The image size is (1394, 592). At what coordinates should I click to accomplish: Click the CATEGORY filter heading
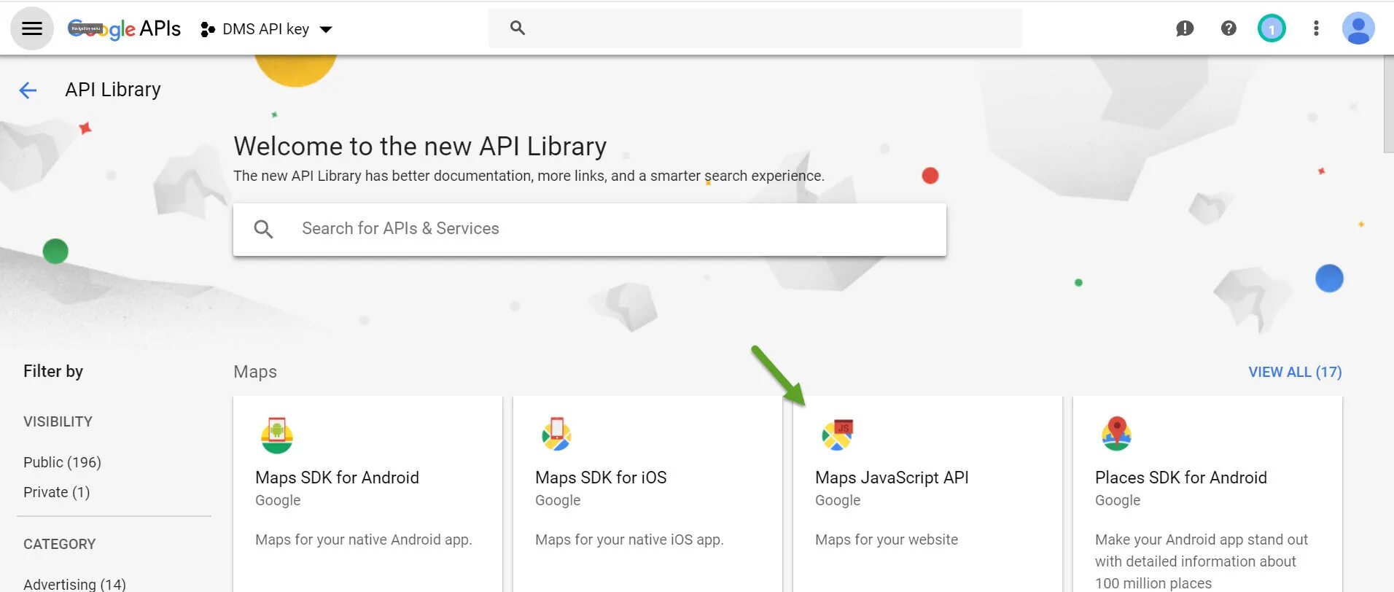[59, 544]
